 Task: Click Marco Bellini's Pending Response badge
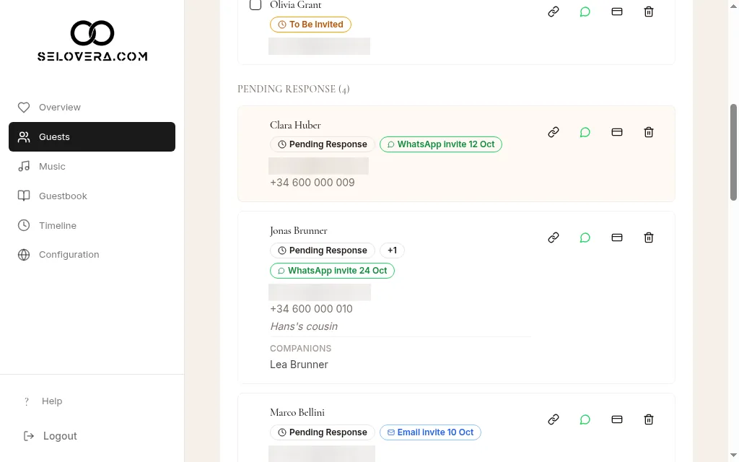[x=323, y=432]
